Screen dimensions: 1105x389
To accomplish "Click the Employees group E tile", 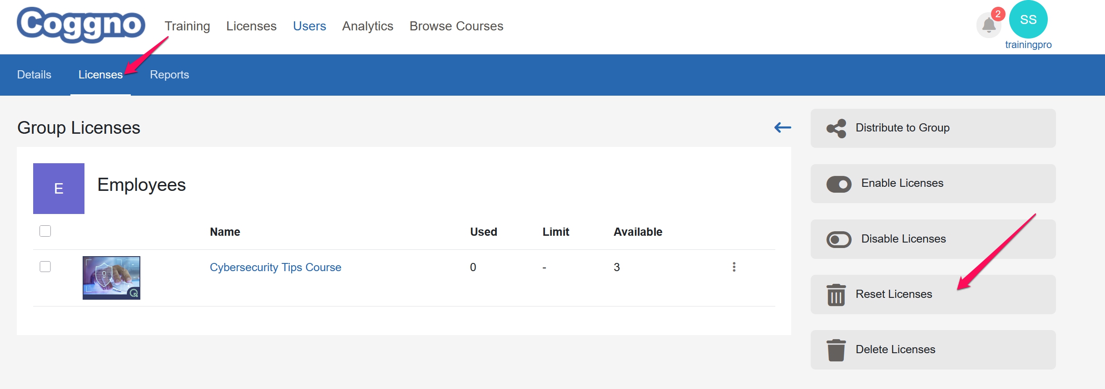I will [59, 188].
